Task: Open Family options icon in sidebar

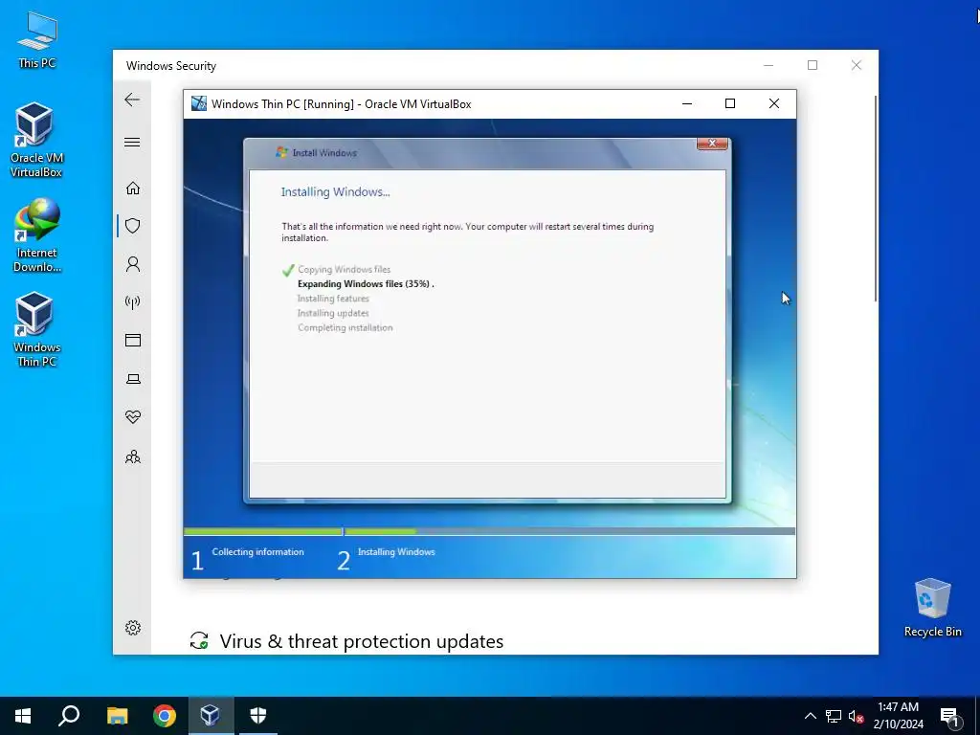Action: (x=132, y=457)
